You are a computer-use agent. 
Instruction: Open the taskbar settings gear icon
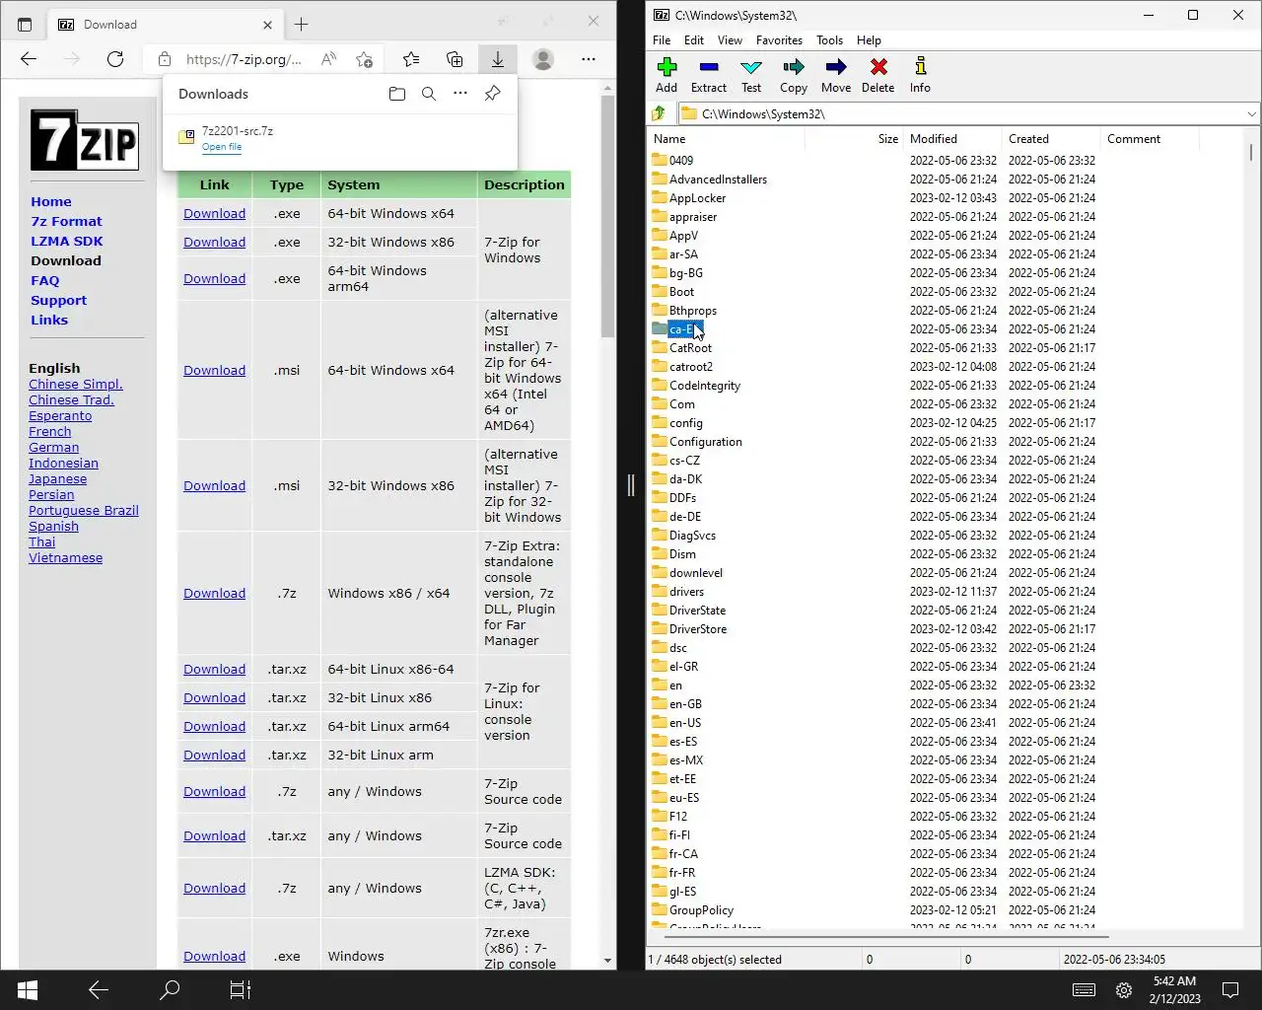(x=1123, y=990)
